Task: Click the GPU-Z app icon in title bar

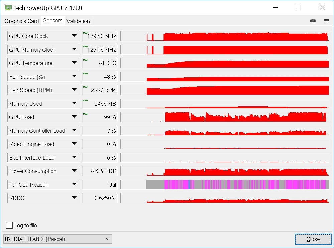Action: click(8, 8)
